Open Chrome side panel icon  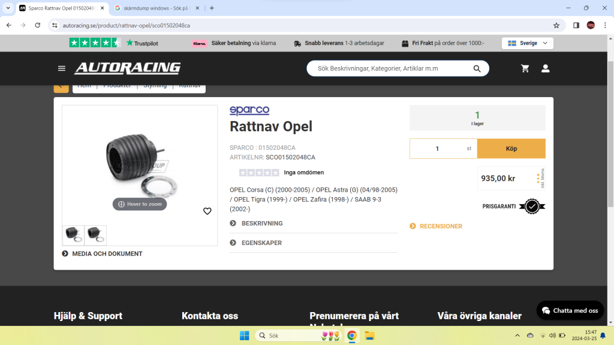[x=576, y=25]
